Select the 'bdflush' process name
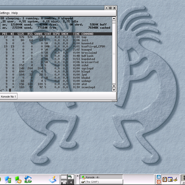The width and height of the screenshot is (185, 185). pos(87,56)
